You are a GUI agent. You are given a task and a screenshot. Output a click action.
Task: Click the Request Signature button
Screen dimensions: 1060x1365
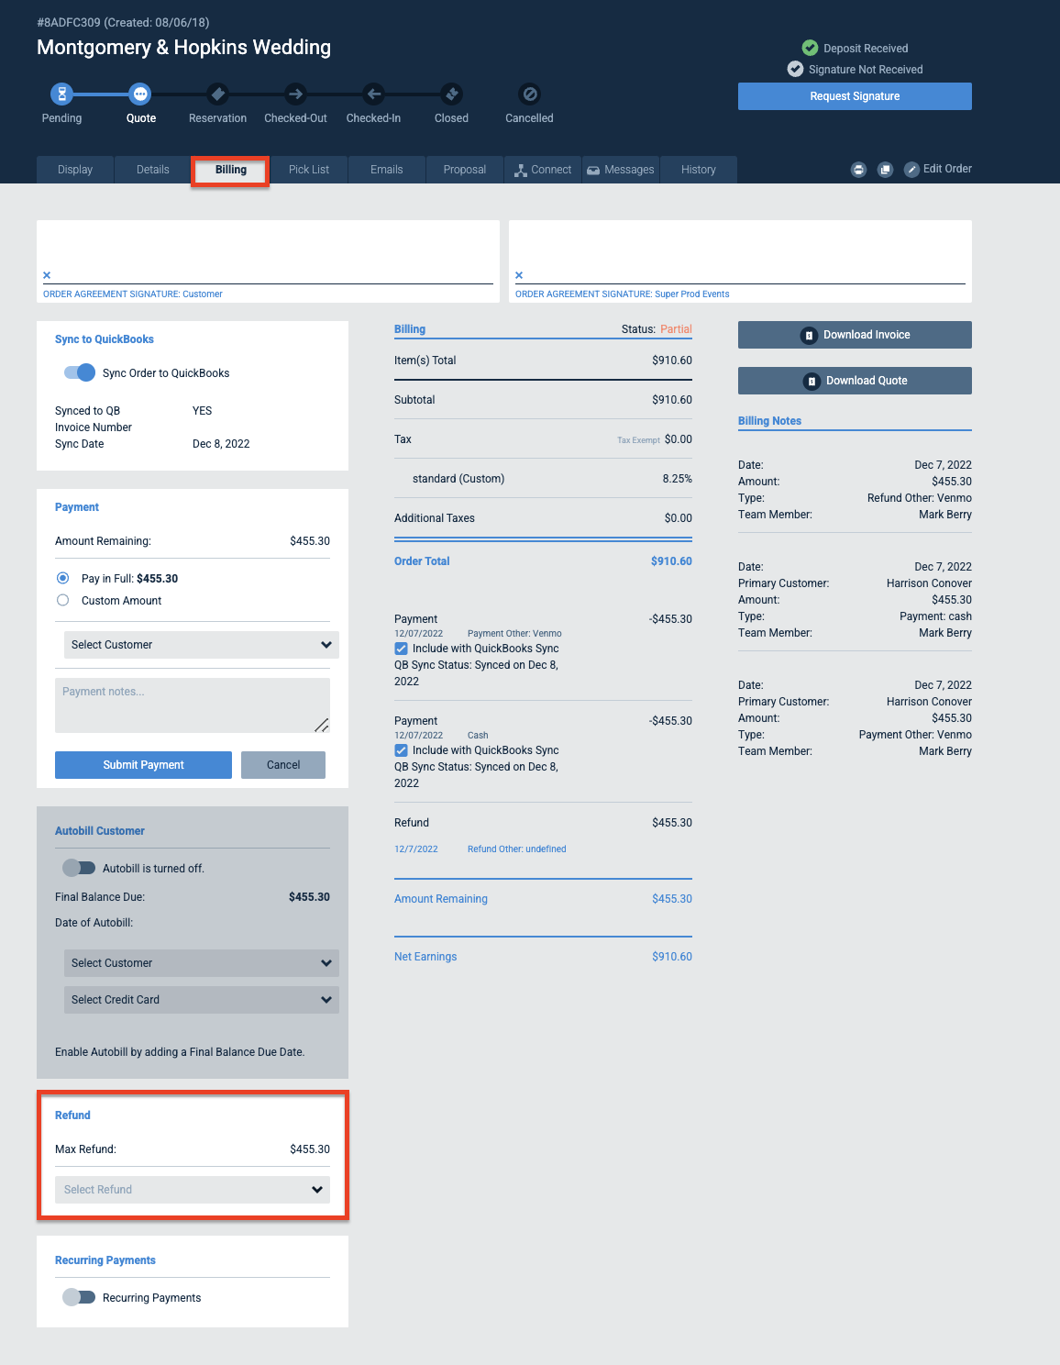(x=855, y=96)
